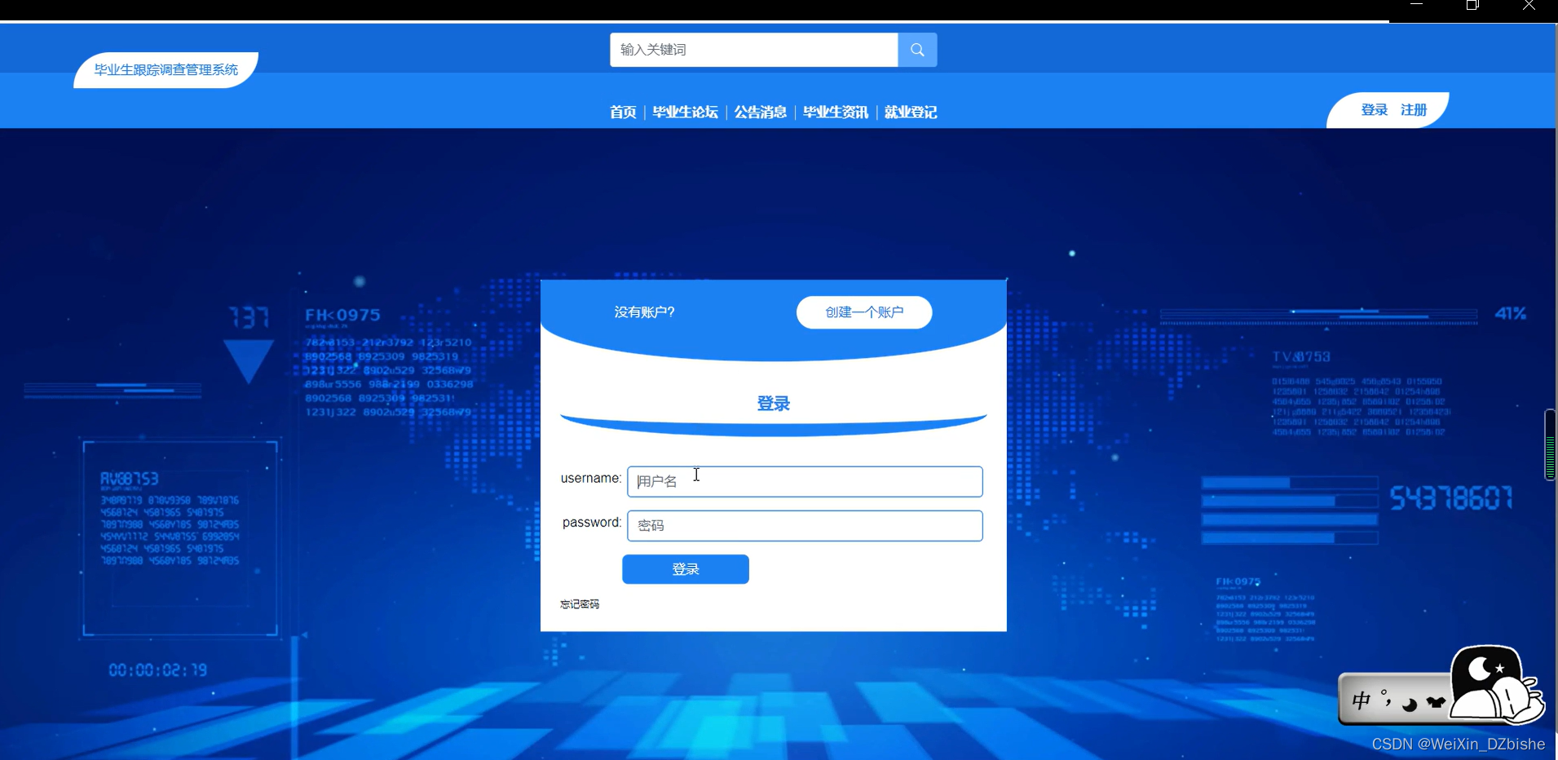
Task: Click the blue 登录 submit button
Action: click(686, 569)
